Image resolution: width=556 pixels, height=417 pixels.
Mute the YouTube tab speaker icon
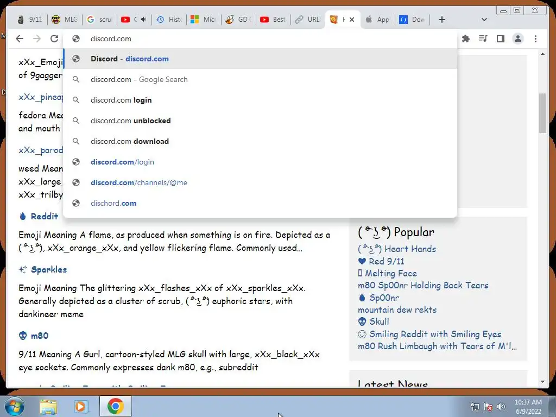[143, 19]
